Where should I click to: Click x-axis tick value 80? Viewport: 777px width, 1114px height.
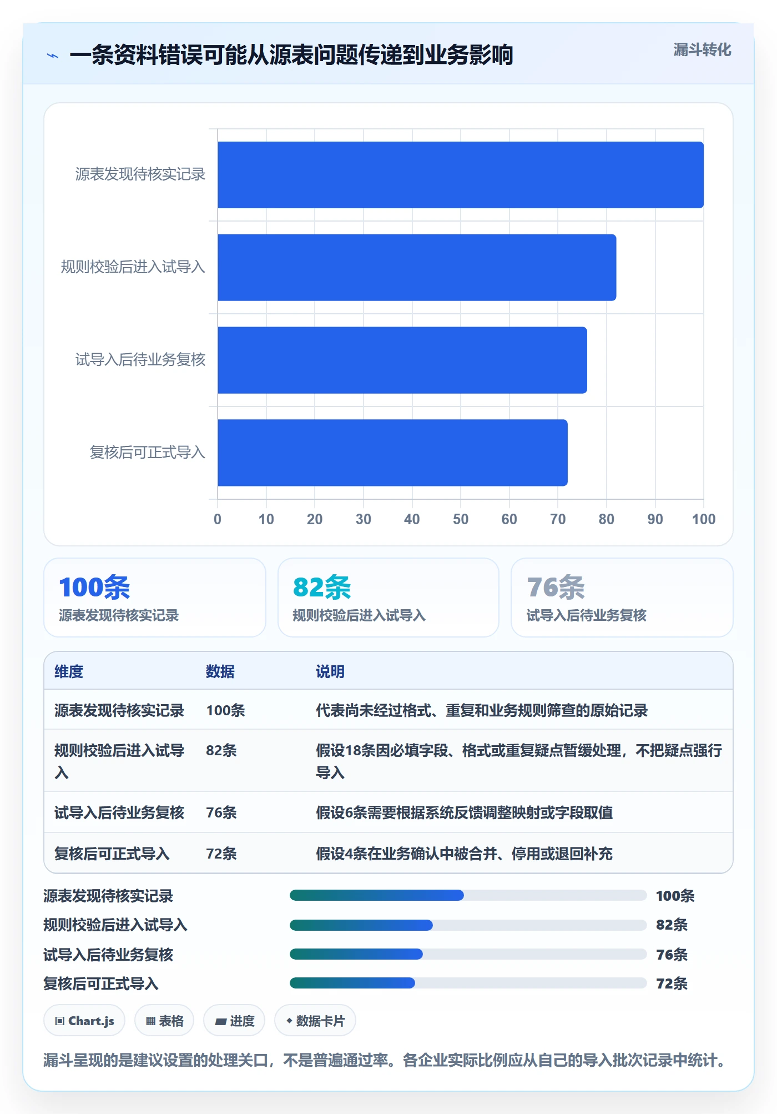[607, 519]
